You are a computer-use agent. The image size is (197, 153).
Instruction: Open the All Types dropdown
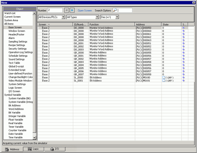click(97, 17)
